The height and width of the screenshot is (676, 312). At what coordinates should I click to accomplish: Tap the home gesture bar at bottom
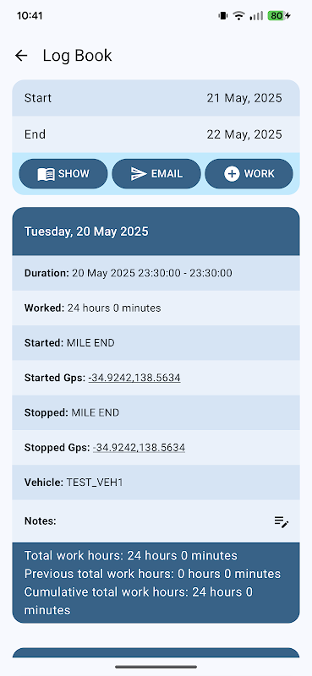click(156, 667)
